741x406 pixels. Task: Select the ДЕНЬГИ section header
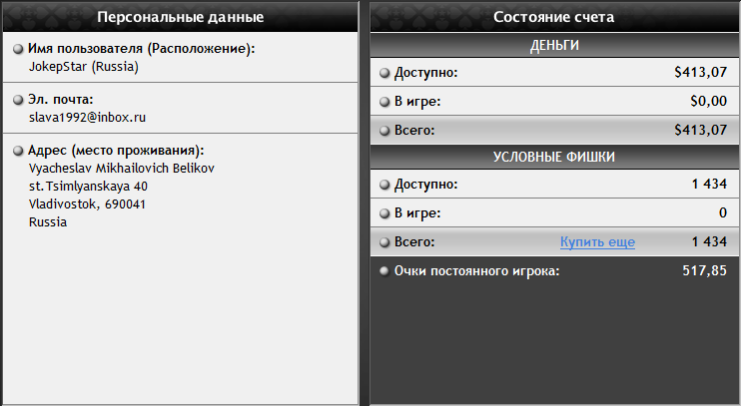click(554, 46)
